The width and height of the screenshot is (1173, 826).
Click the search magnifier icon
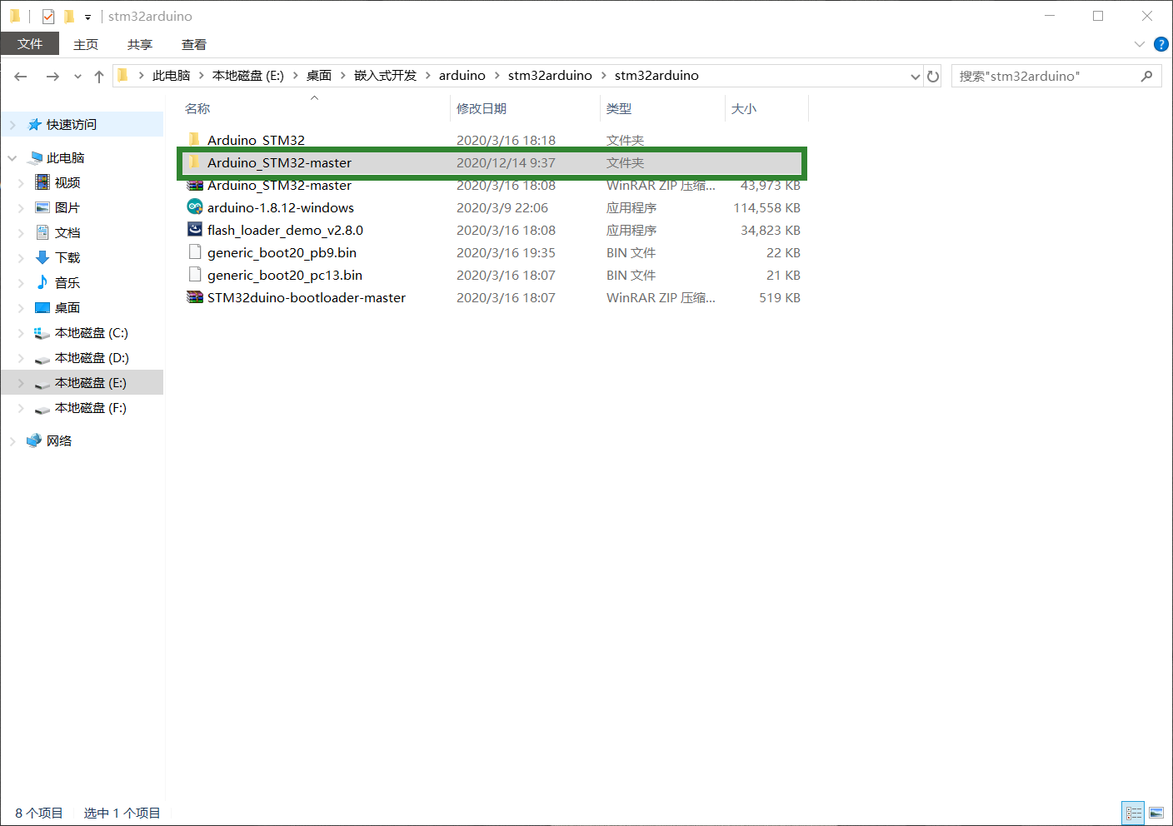click(1147, 76)
